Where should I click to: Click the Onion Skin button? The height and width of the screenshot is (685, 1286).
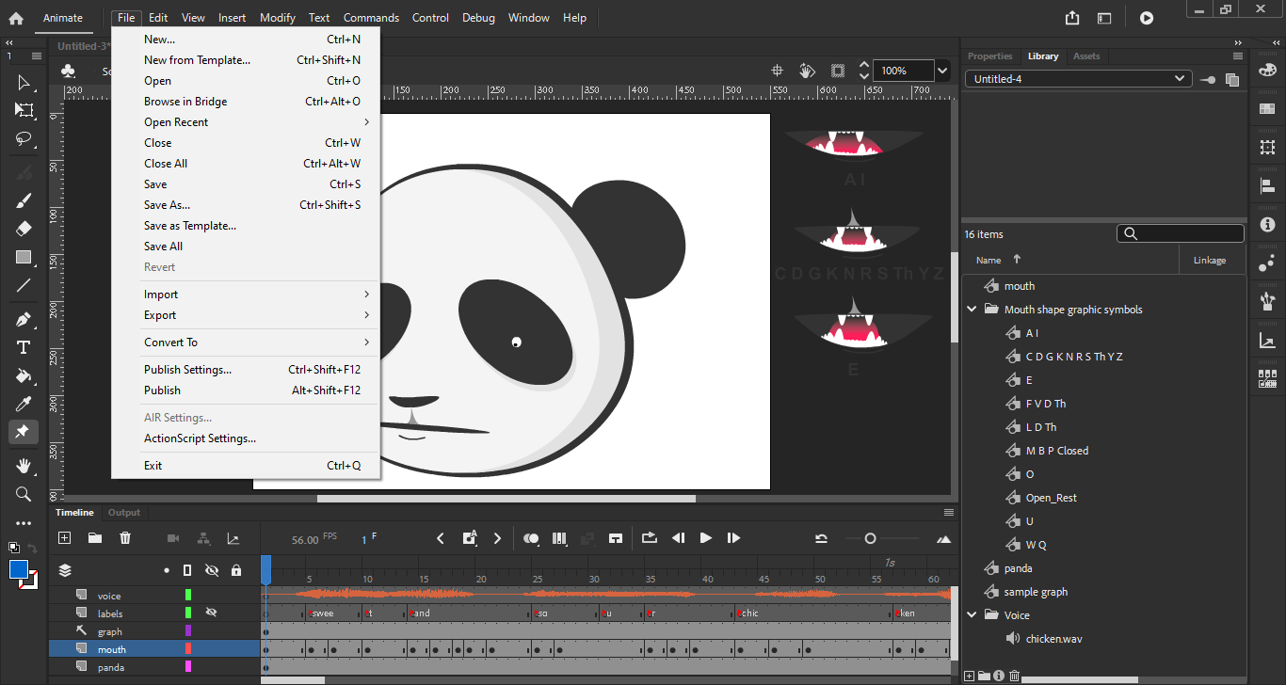[x=531, y=538]
